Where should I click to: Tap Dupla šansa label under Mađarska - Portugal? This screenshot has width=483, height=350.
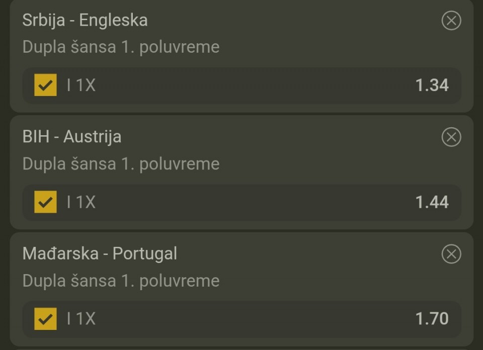[x=121, y=280]
